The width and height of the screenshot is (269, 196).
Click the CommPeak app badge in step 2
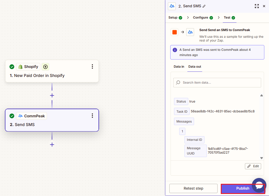[x=32, y=116]
